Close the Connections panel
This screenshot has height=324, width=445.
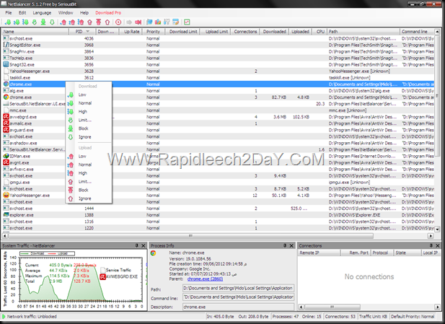pyautogui.click(x=438, y=245)
